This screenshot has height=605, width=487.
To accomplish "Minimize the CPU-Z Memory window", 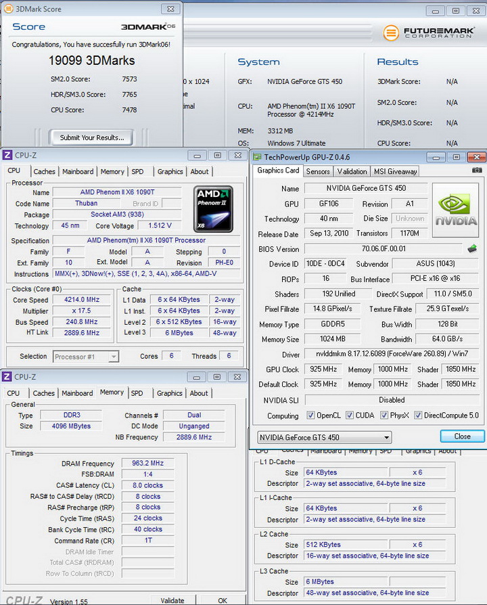I will [196, 377].
